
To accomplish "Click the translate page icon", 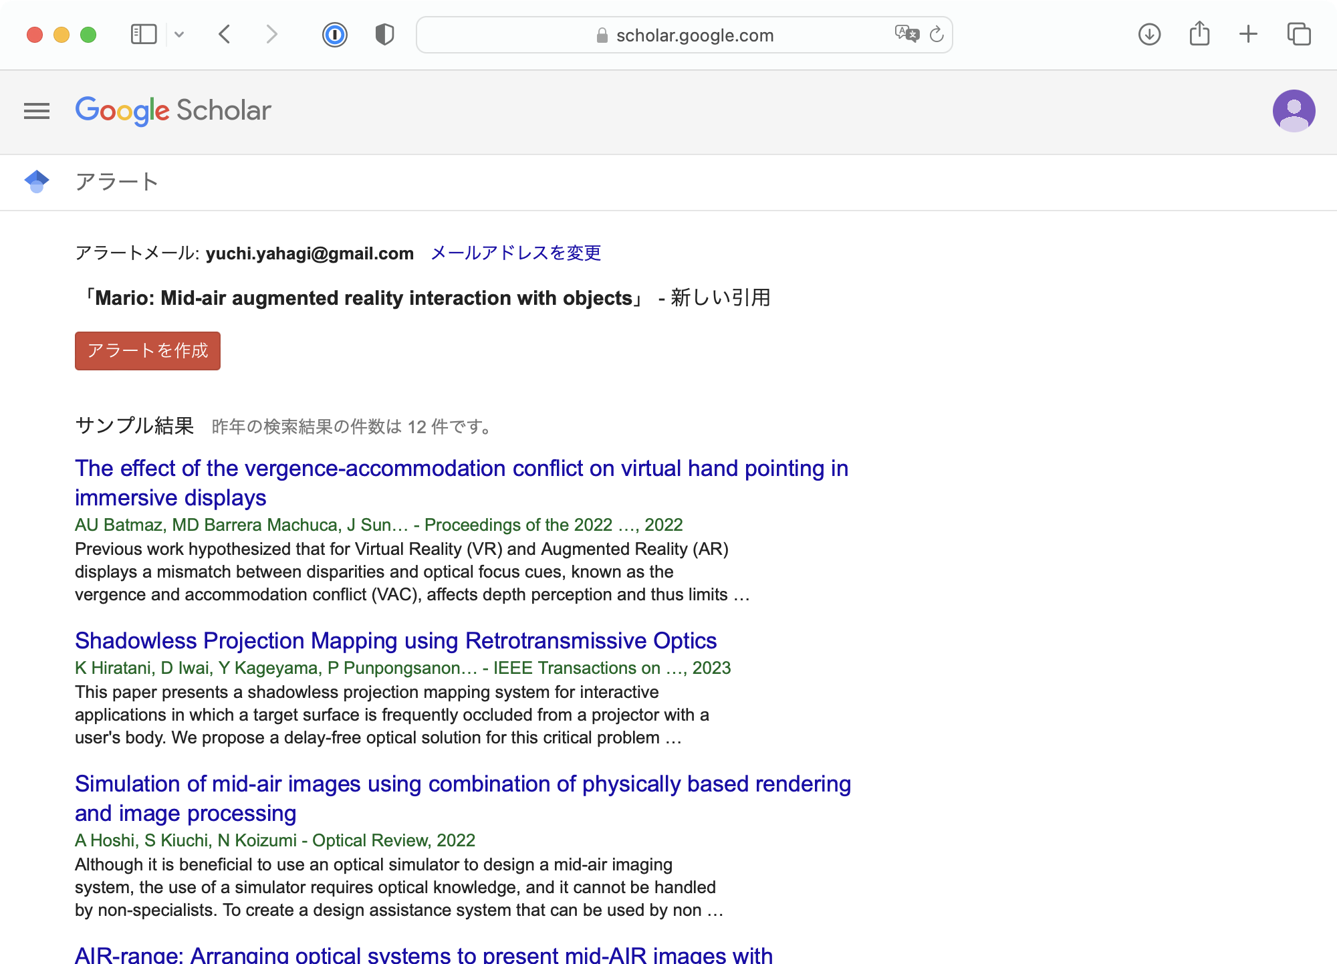I will click(x=906, y=33).
